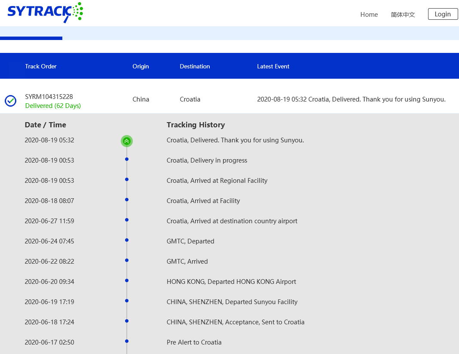The height and width of the screenshot is (354, 459).
Task: Click the Date / Time heading
Action: click(x=46, y=125)
